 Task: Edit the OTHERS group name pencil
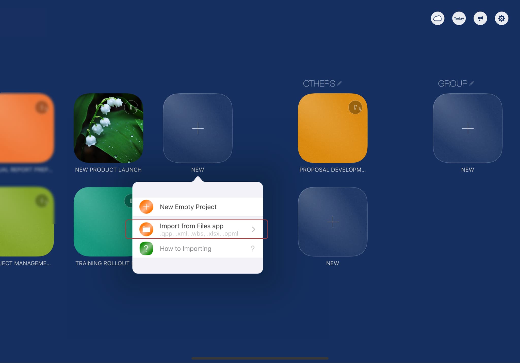coord(339,83)
